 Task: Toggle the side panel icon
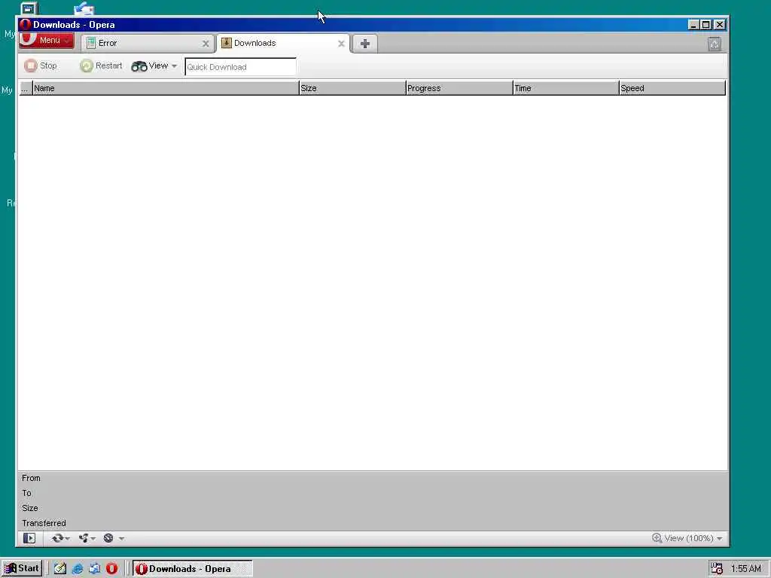pyautogui.click(x=29, y=538)
